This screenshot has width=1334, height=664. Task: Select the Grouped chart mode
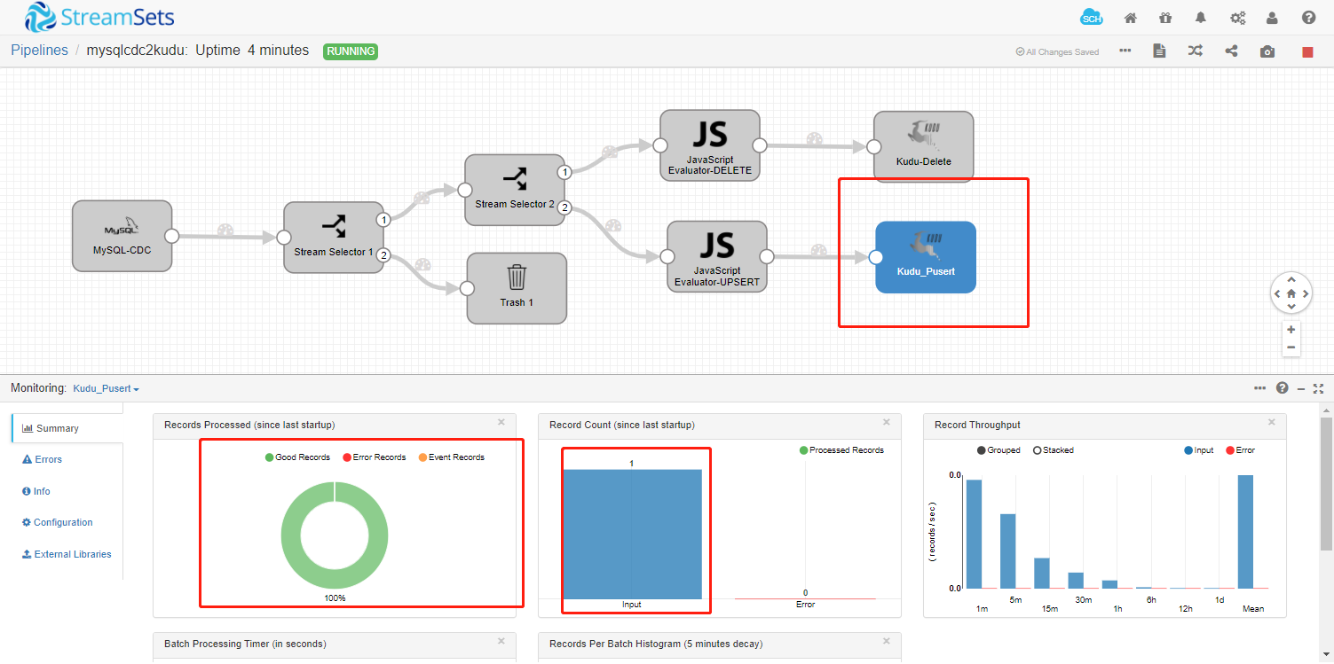point(999,450)
